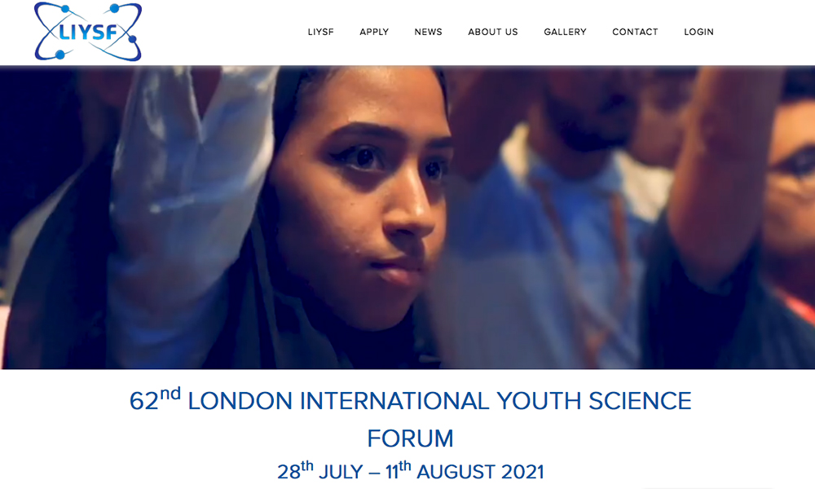
Task: Navigate to the CONTACT page
Action: coord(635,32)
